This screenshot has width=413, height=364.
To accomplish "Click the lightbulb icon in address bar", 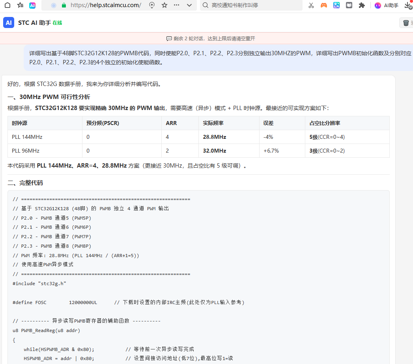I will tap(152, 5).
